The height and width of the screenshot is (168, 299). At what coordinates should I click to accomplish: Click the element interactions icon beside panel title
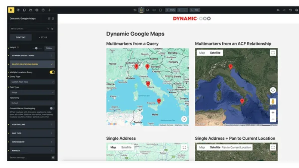pos(53,18)
